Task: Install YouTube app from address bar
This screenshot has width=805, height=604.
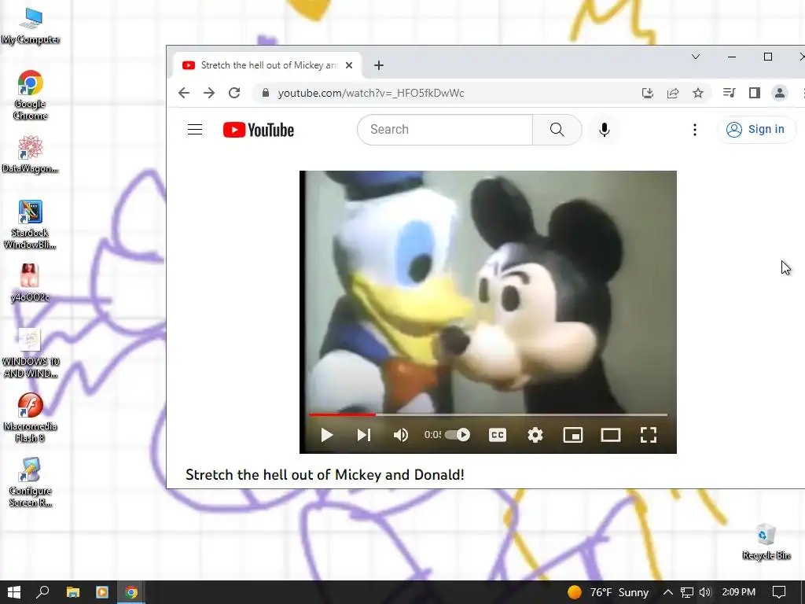Action: pyautogui.click(x=648, y=93)
